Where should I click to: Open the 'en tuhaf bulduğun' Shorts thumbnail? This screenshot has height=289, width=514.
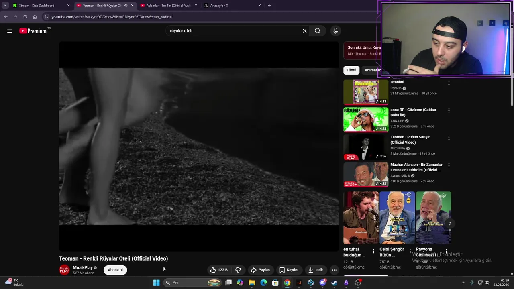click(361, 218)
